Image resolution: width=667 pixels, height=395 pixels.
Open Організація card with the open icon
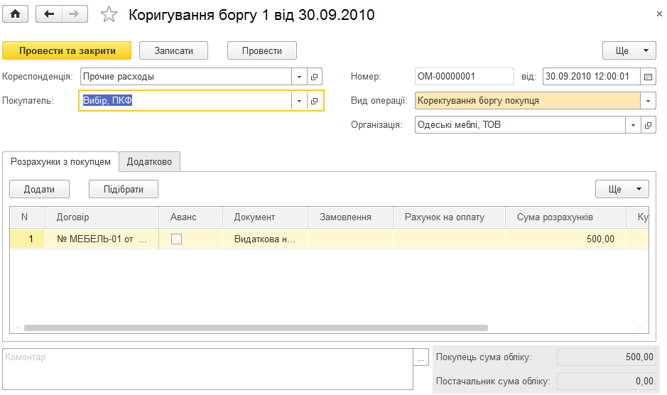[x=649, y=125]
